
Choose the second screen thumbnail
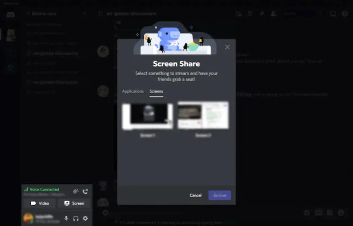click(203, 116)
